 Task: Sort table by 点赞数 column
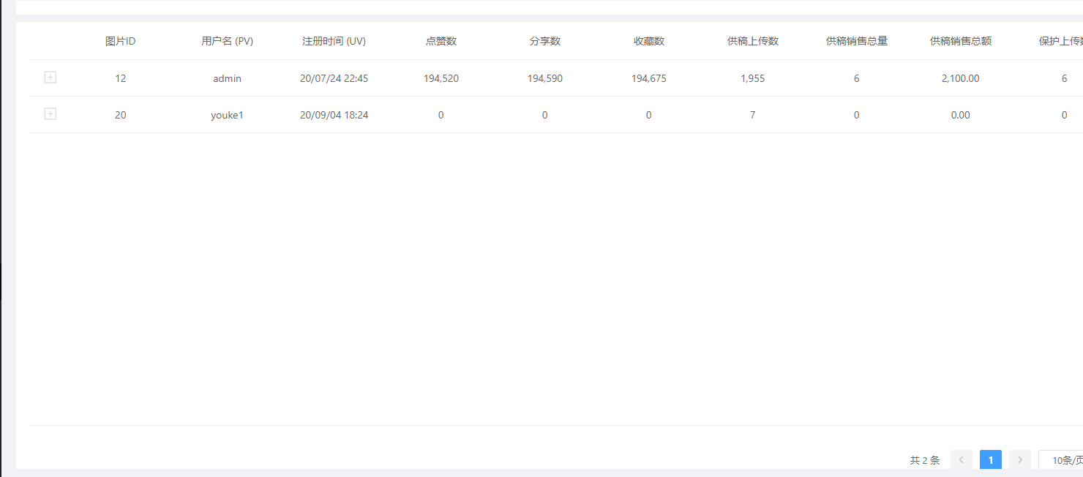point(441,41)
